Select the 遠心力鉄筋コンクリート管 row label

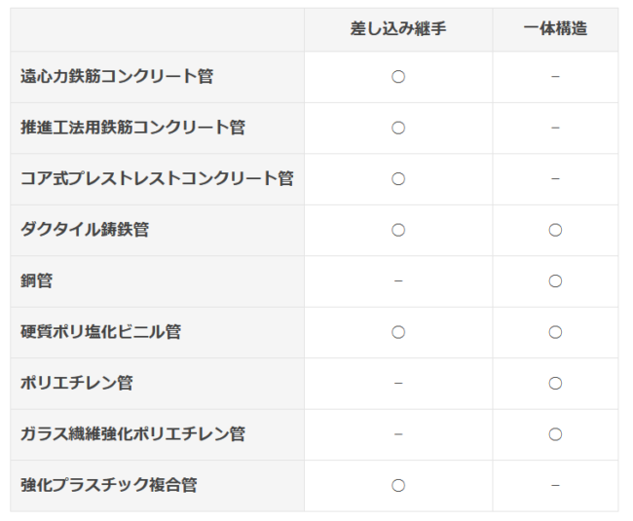[x=117, y=76]
